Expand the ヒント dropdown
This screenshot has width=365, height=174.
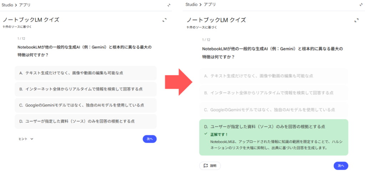tap(26, 139)
